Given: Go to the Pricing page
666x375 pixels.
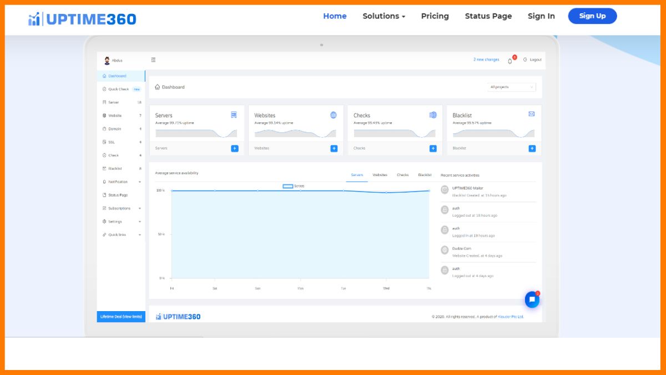Looking at the screenshot, I should (435, 16).
